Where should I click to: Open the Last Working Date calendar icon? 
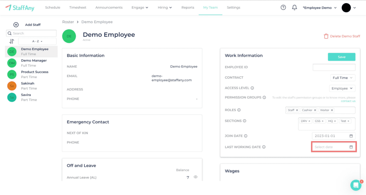click(x=351, y=147)
